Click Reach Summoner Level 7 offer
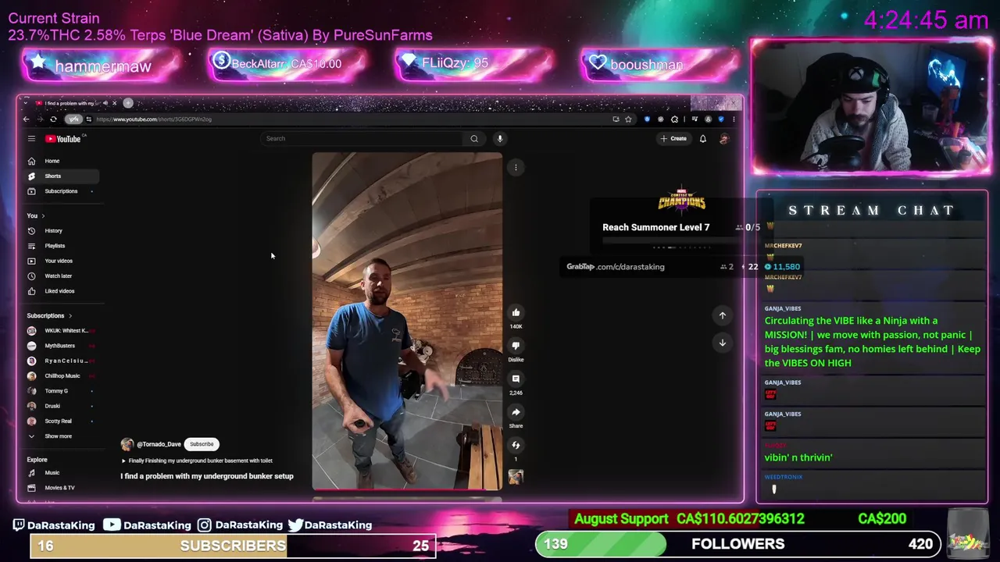 656,227
